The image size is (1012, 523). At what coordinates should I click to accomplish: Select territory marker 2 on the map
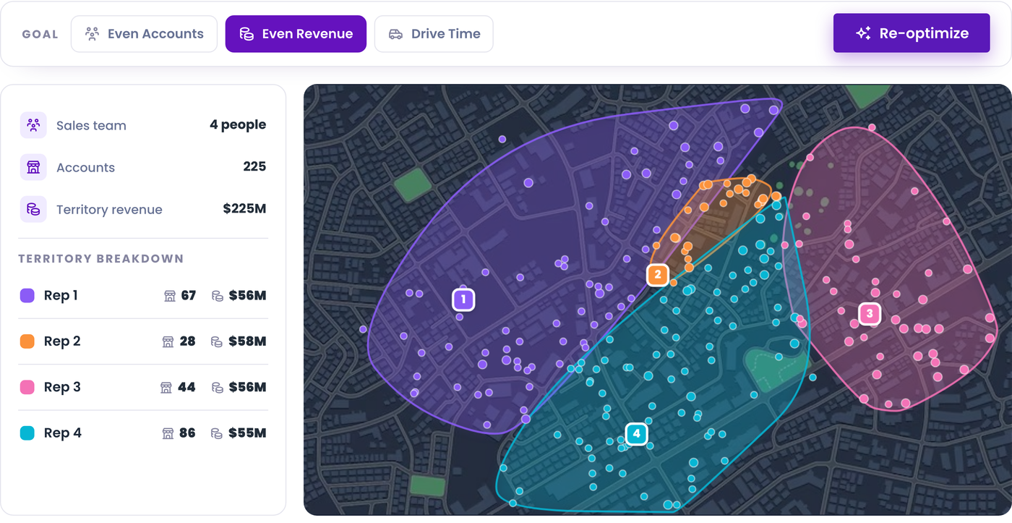657,275
